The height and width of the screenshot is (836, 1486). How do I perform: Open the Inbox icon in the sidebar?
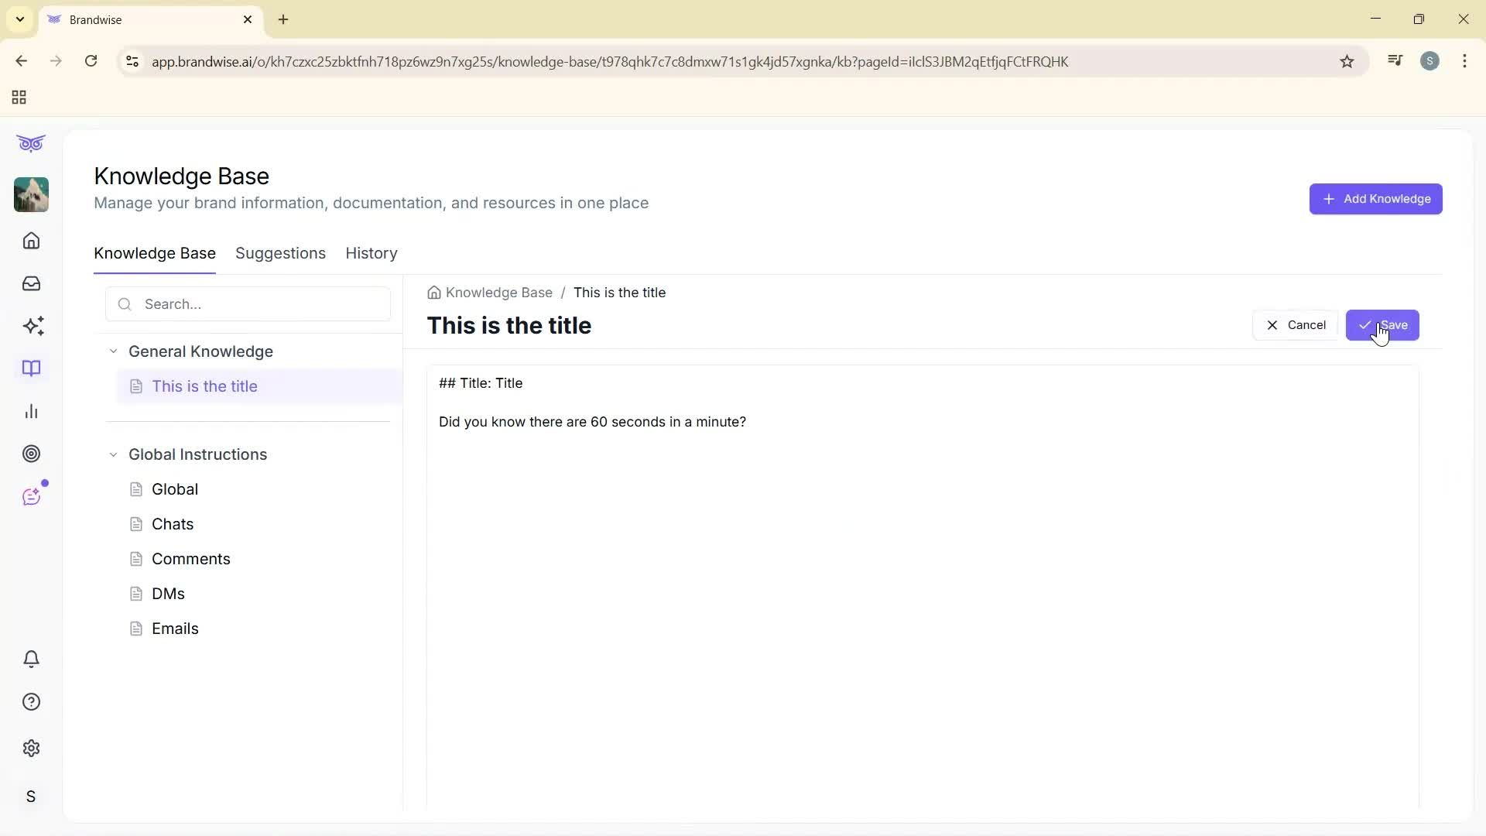(x=31, y=283)
